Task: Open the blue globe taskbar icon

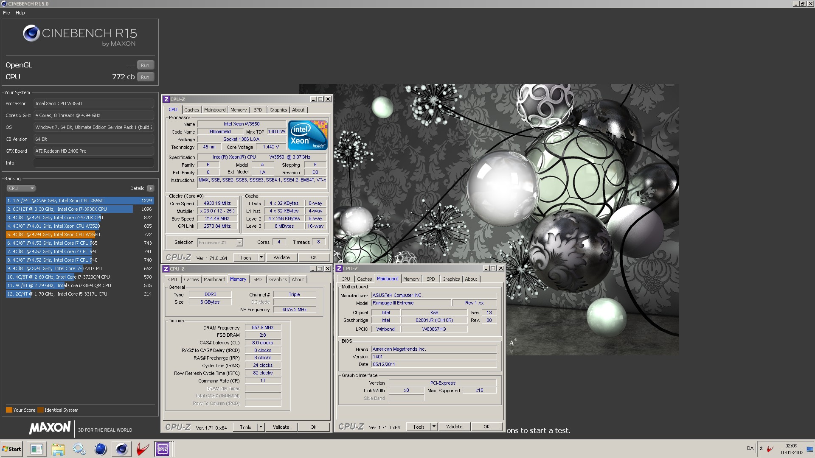Action: tap(101, 449)
